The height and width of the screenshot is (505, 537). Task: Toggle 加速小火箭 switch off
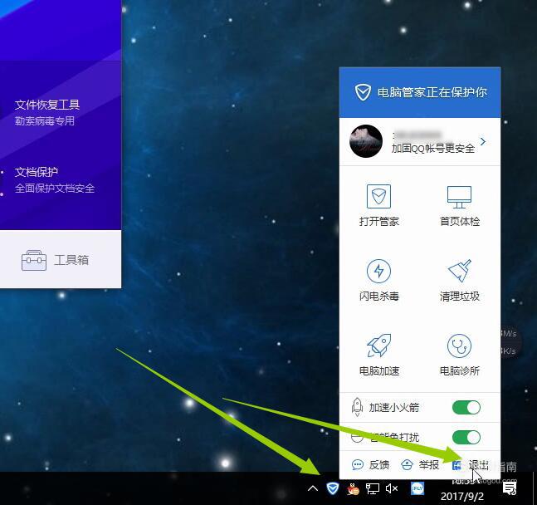[466, 407]
